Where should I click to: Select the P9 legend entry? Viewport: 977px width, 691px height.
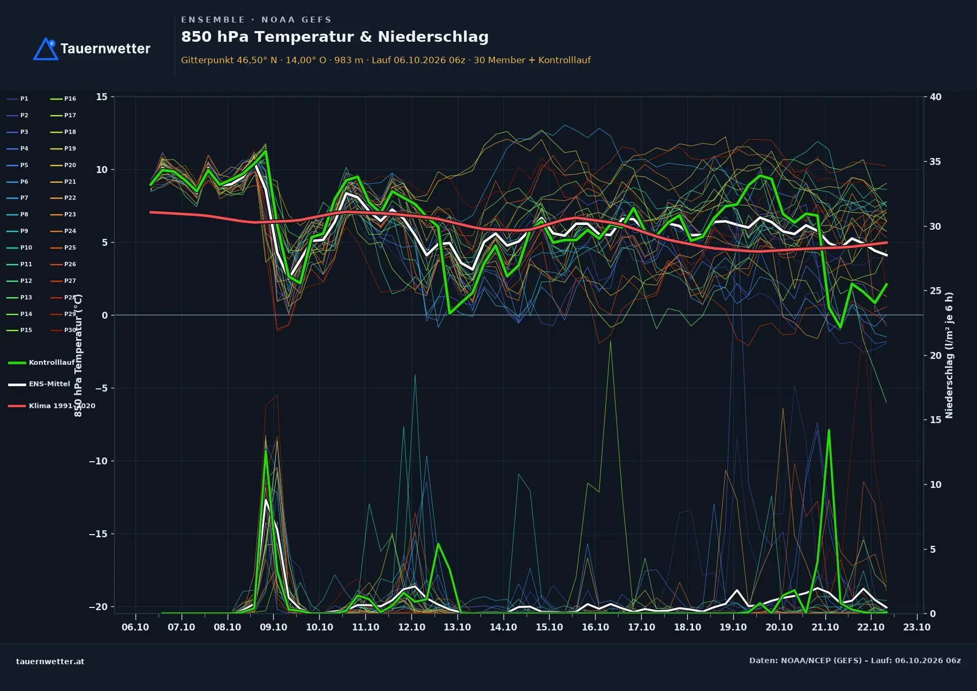tap(17, 231)
